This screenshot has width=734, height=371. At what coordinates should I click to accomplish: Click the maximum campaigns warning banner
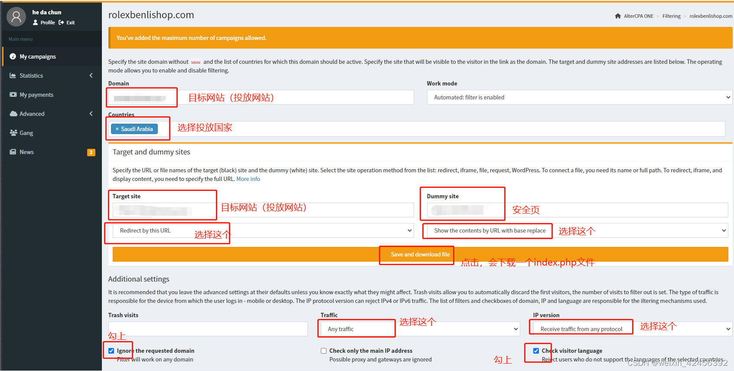coord(421,38)
